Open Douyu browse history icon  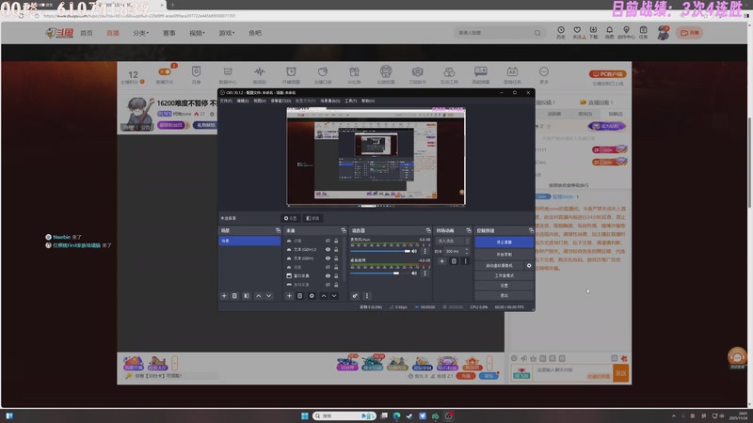[x=561, y=32]
